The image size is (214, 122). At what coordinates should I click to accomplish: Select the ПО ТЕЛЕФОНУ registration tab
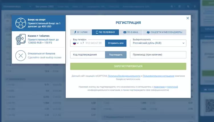click(105, 32)
